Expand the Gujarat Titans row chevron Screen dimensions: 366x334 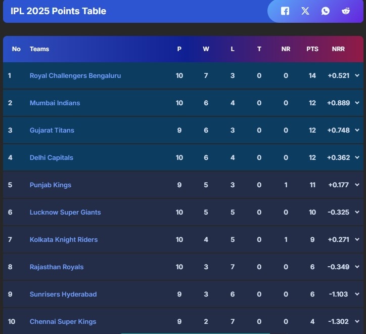[357, 130]
